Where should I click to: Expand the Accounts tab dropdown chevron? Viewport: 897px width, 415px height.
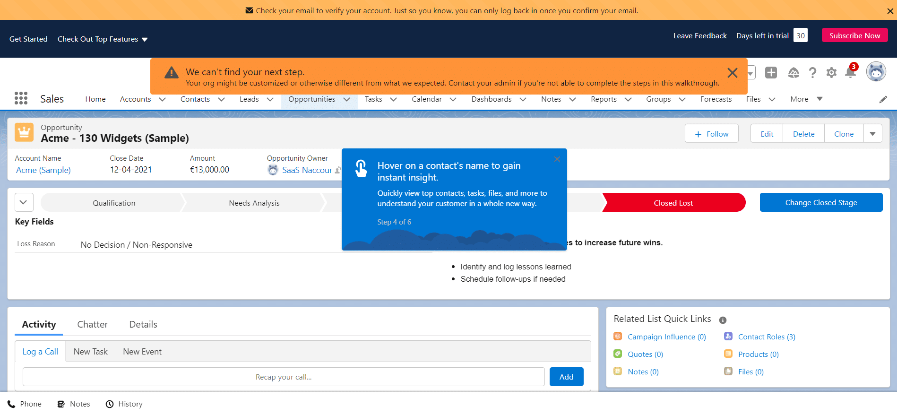[162, 99]
